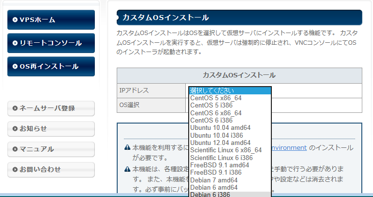Click the OS再インストール sidebar button
The height and width of the screenshot is (197, 373).
pos(51,66)
